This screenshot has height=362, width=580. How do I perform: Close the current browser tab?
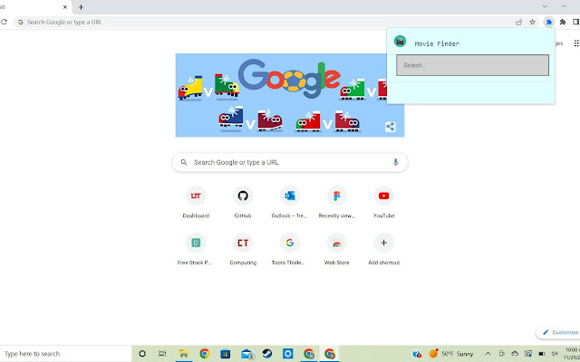click(65, 6)
